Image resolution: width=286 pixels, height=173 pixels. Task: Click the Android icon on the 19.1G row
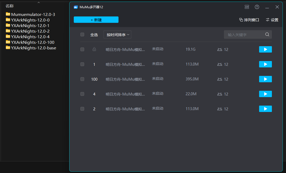(220, 49)
